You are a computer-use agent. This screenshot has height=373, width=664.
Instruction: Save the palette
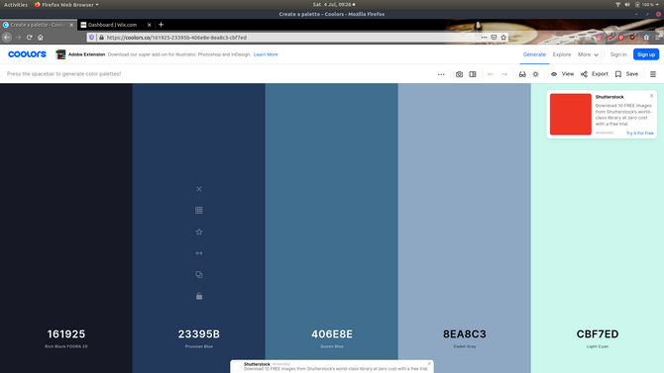(x=626, y=74)
